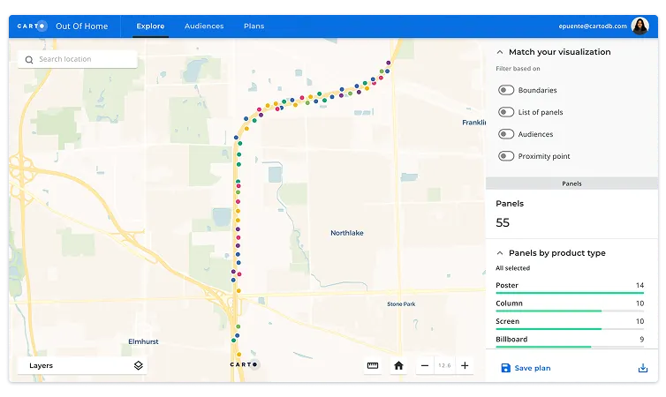The height and width of the screenshot is (397, 666).
Task: Click the Stone Park map label
Action: [401, 304]
